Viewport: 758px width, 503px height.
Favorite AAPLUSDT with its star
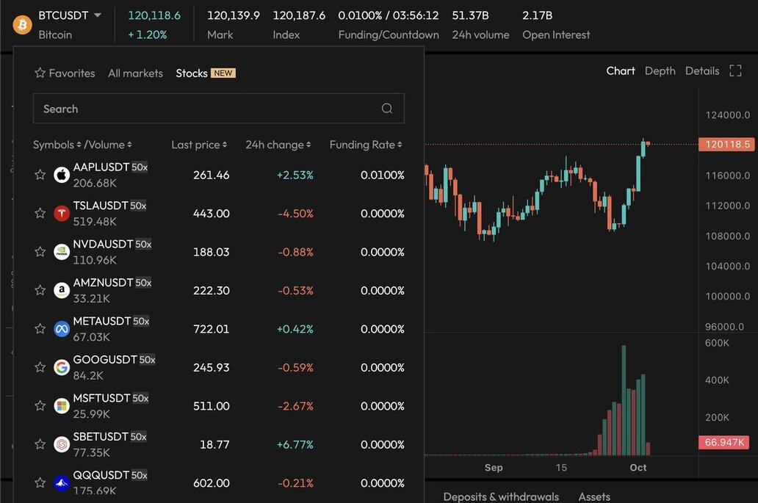40,175
